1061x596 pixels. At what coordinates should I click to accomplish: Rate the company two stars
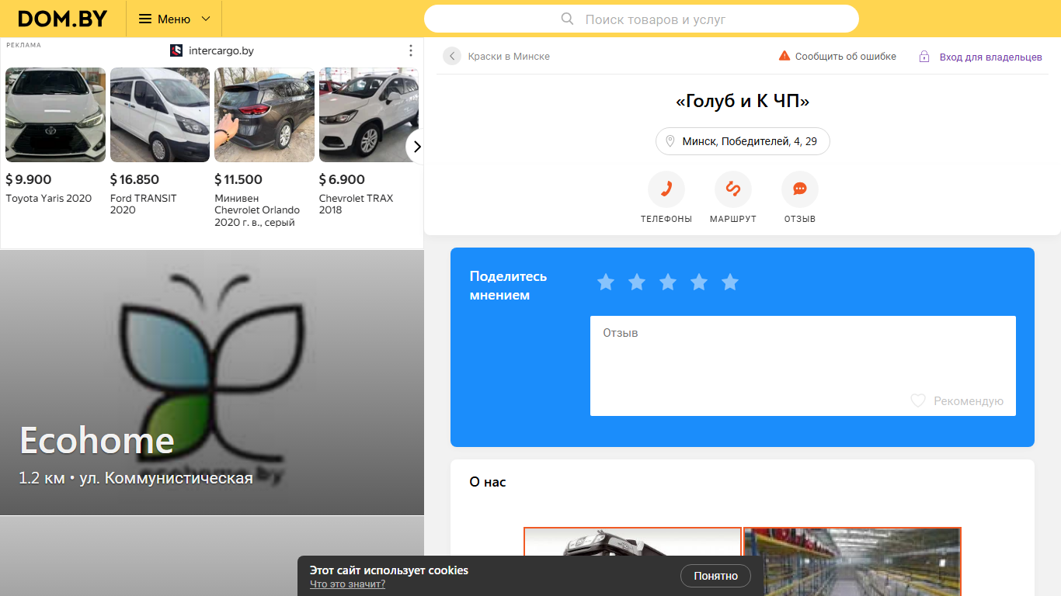point(637,282)
